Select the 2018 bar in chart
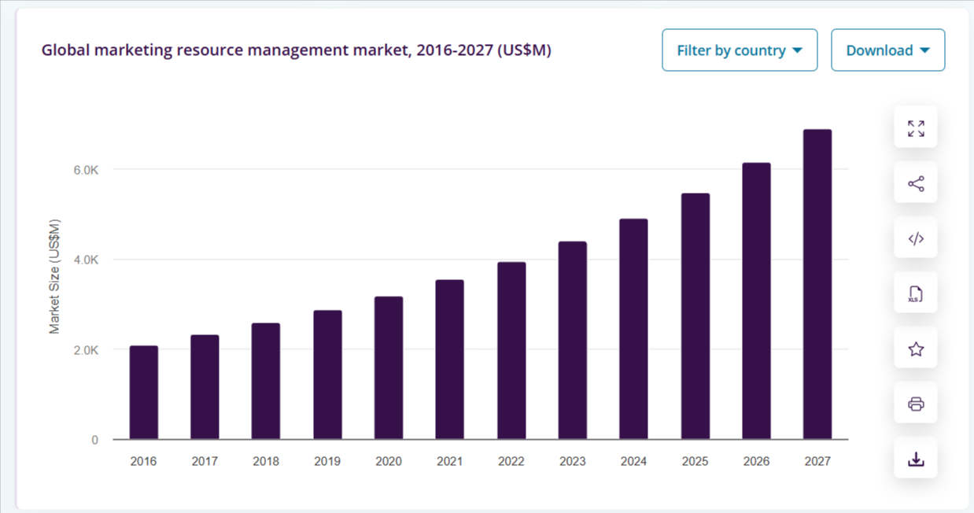This screenshot has width=974, height=513. [266, 382]
